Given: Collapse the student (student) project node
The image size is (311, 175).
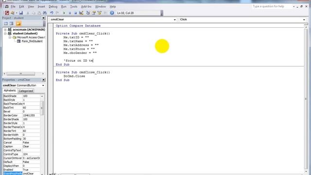Looking at the screenshot, I should [5, 34].
